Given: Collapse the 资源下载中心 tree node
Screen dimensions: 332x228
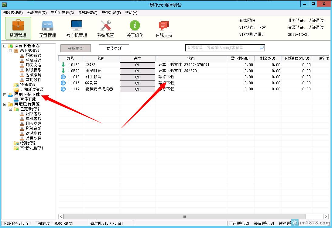Looking at the screenshot, I should coord(5,46).
